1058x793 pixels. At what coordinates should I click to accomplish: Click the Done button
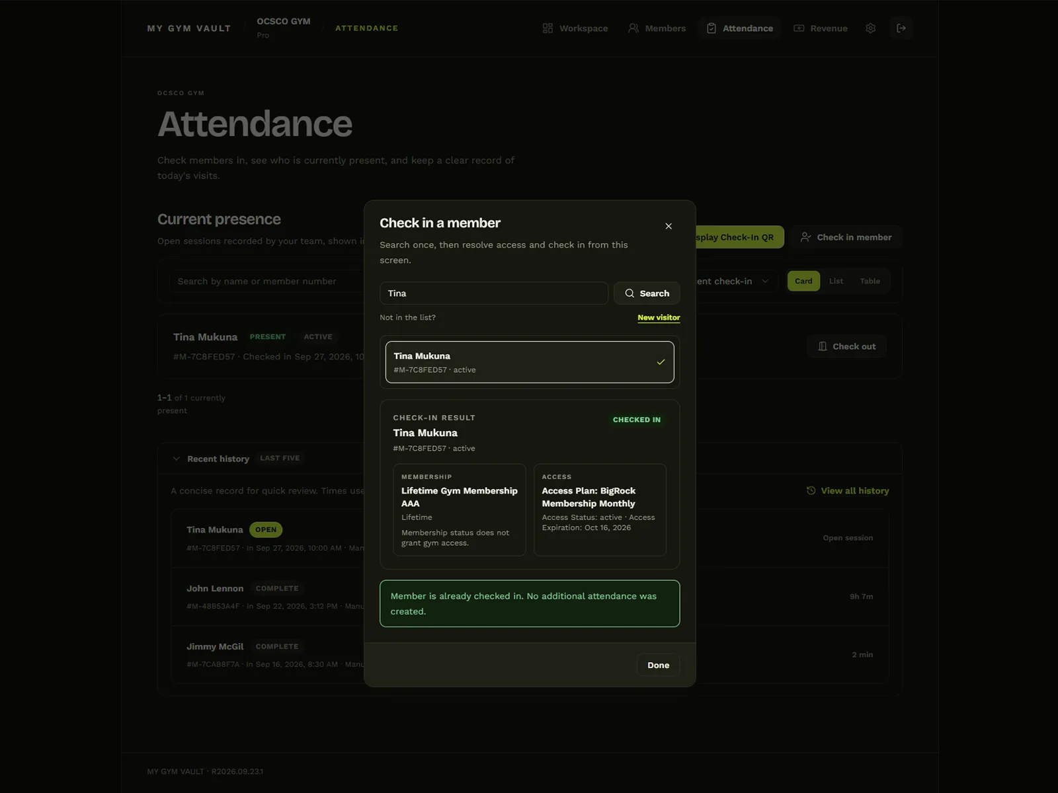coord(658,665)
